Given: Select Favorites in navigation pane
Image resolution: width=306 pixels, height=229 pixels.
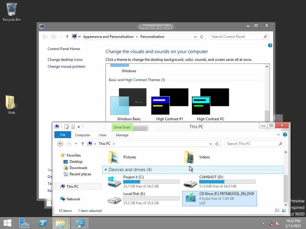Looking at the screenshot, I should [x=71, y=155].
